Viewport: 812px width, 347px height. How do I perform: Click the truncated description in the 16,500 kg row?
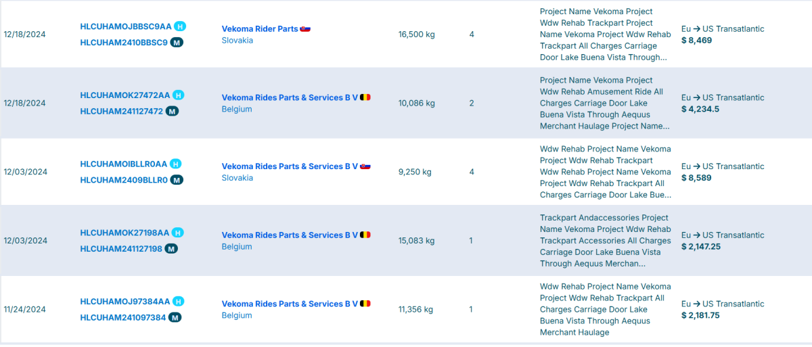pos(605,34)
